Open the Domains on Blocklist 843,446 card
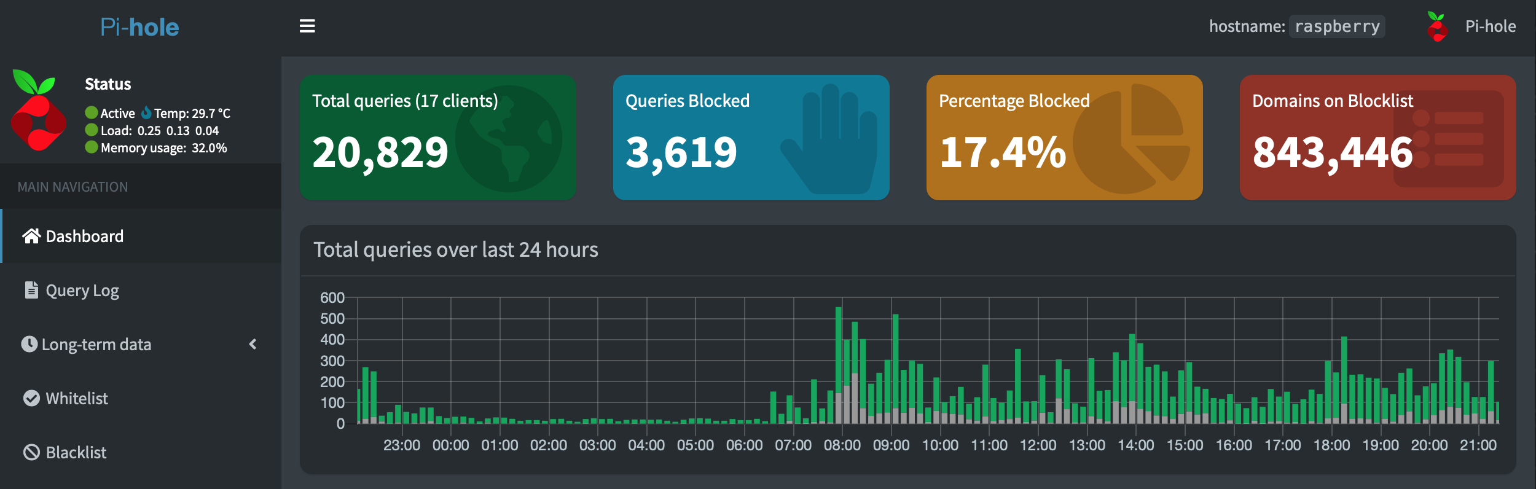 click(x=1377, y=138)
